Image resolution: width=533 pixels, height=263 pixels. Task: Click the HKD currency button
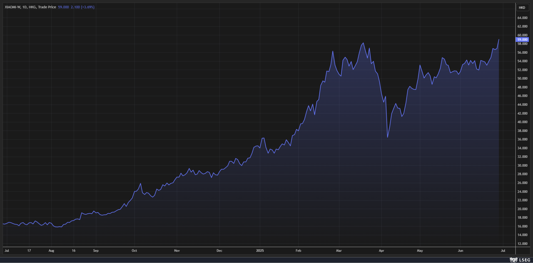(x=522, y=8)
